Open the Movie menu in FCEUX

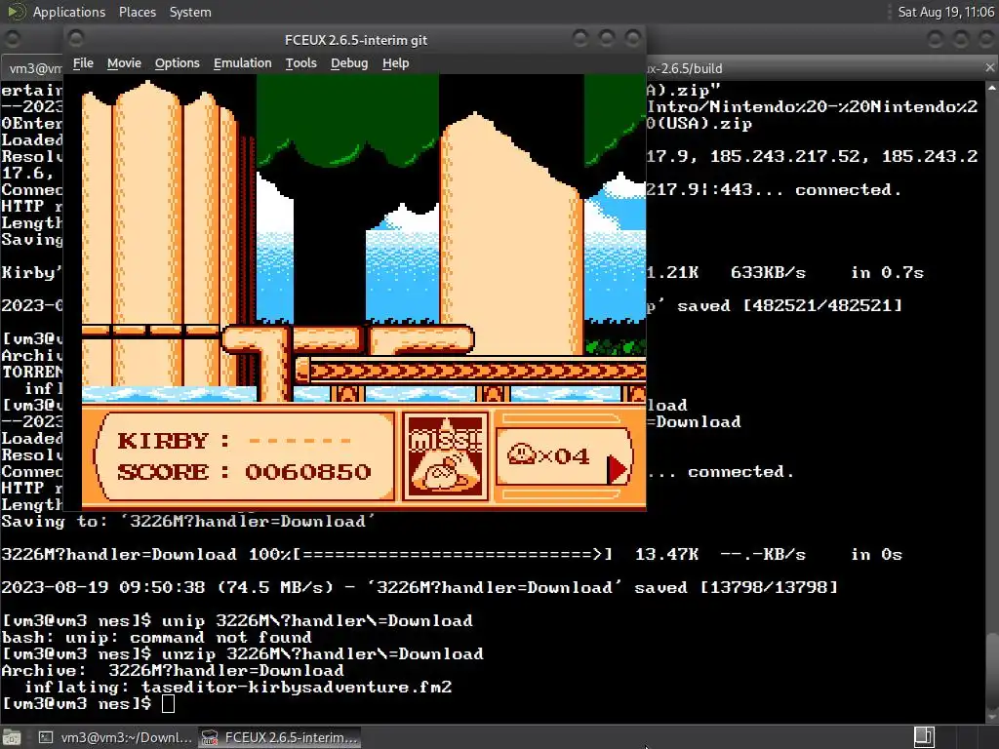point(124,63)
